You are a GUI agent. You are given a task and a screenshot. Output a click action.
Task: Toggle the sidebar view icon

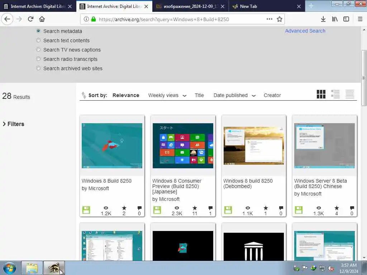(x=346, y=19)
